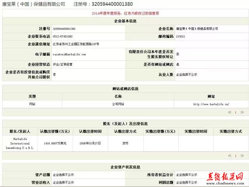
Task: Select phone number 0512-67451080
Action: (x=63, y=36)
